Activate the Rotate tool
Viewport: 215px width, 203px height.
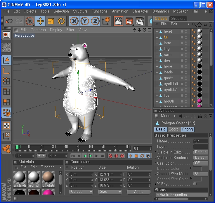coord(61,21)
